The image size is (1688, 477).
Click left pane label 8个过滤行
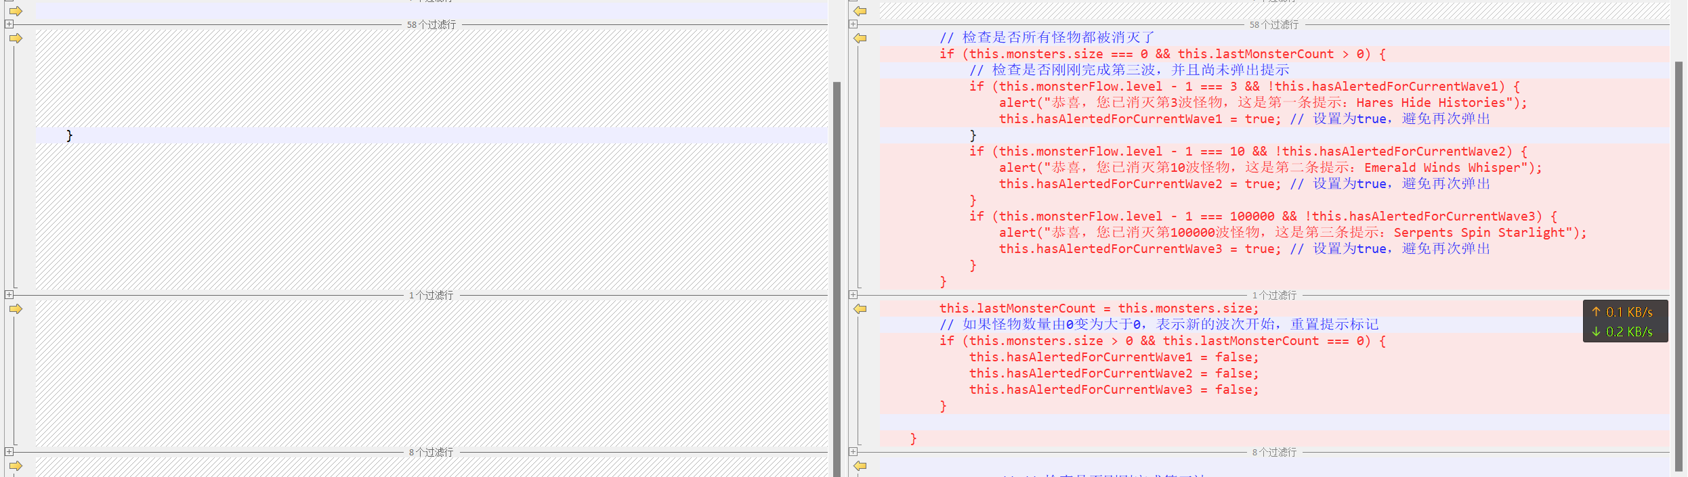(x=431, y=452)
